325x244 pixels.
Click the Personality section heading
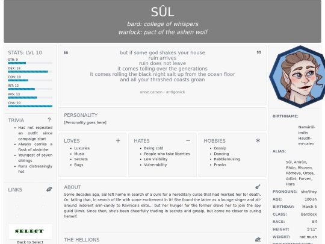pos(81,115)
